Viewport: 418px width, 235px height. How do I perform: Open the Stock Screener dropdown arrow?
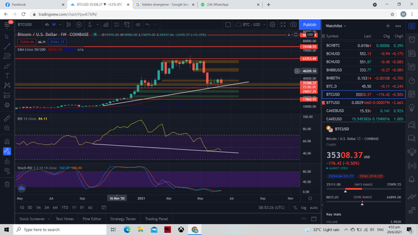point(49,219)
